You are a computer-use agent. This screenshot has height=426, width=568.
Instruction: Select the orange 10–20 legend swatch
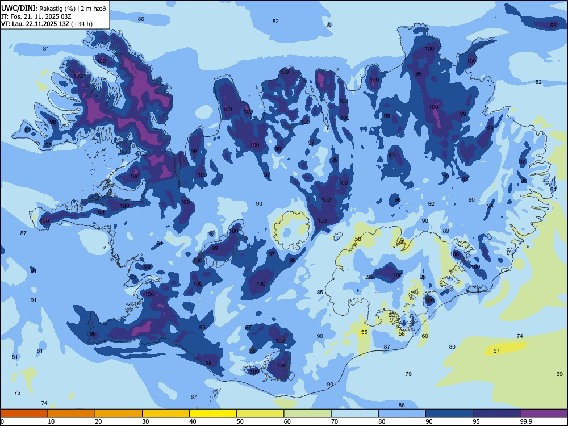[72, 414]
